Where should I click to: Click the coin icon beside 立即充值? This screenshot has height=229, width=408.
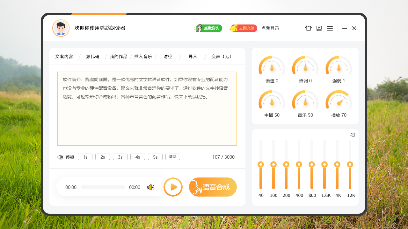(233, 28)
